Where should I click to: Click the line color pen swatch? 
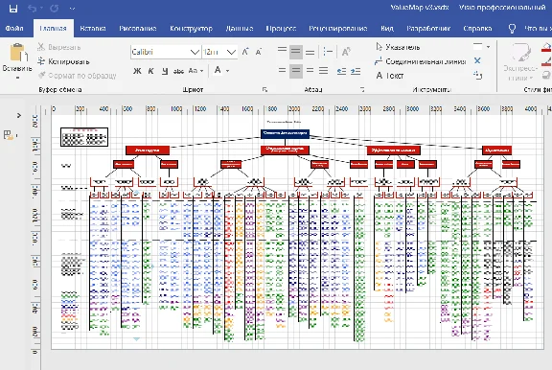point(546,62)
